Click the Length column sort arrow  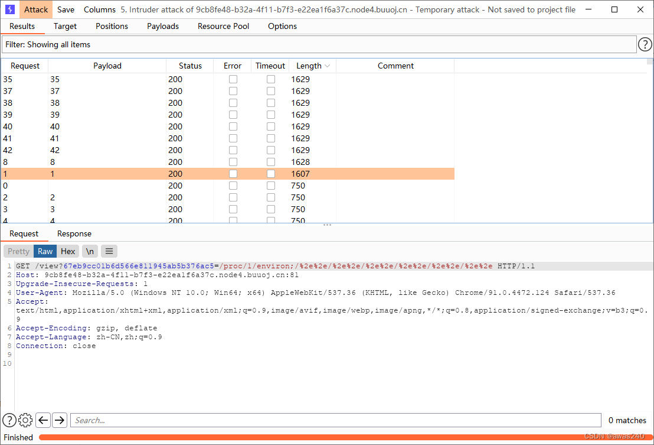(326, 66)
